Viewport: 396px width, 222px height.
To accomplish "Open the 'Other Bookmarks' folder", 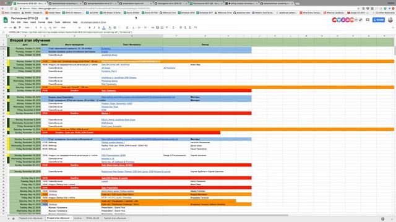I will pos(385,12).
